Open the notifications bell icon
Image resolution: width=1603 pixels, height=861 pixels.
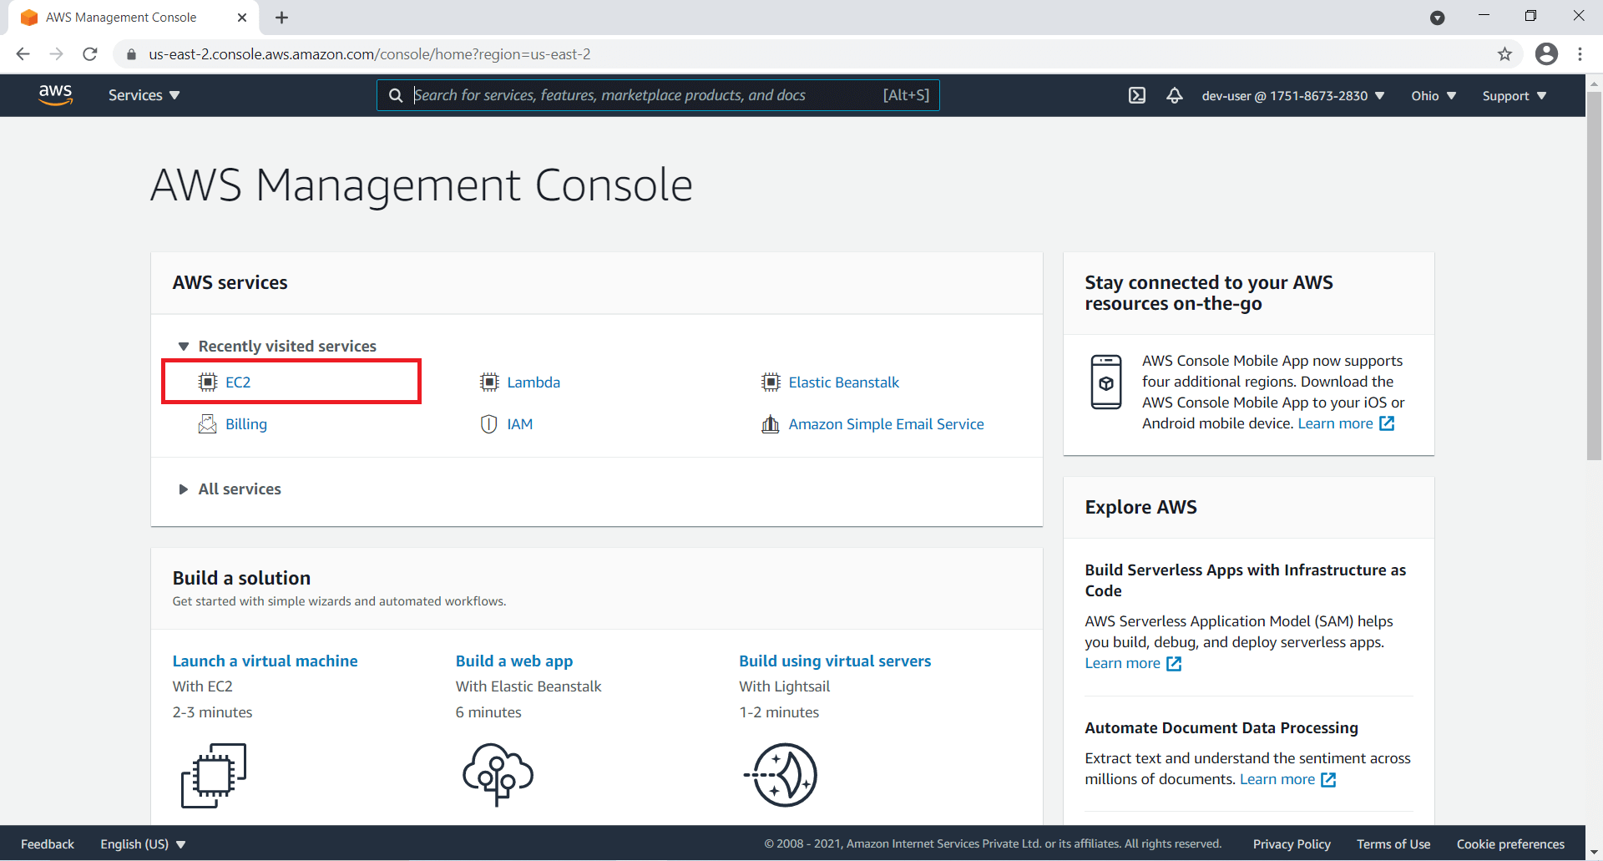point(1175,95)
